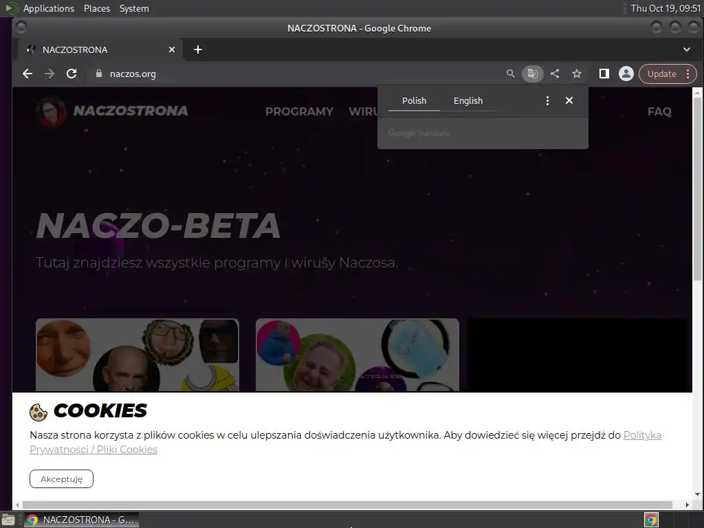This screenshot has width=704, height=528.
Task: Toggle the Google Translate icon in address bar
Action: (533, 74)
